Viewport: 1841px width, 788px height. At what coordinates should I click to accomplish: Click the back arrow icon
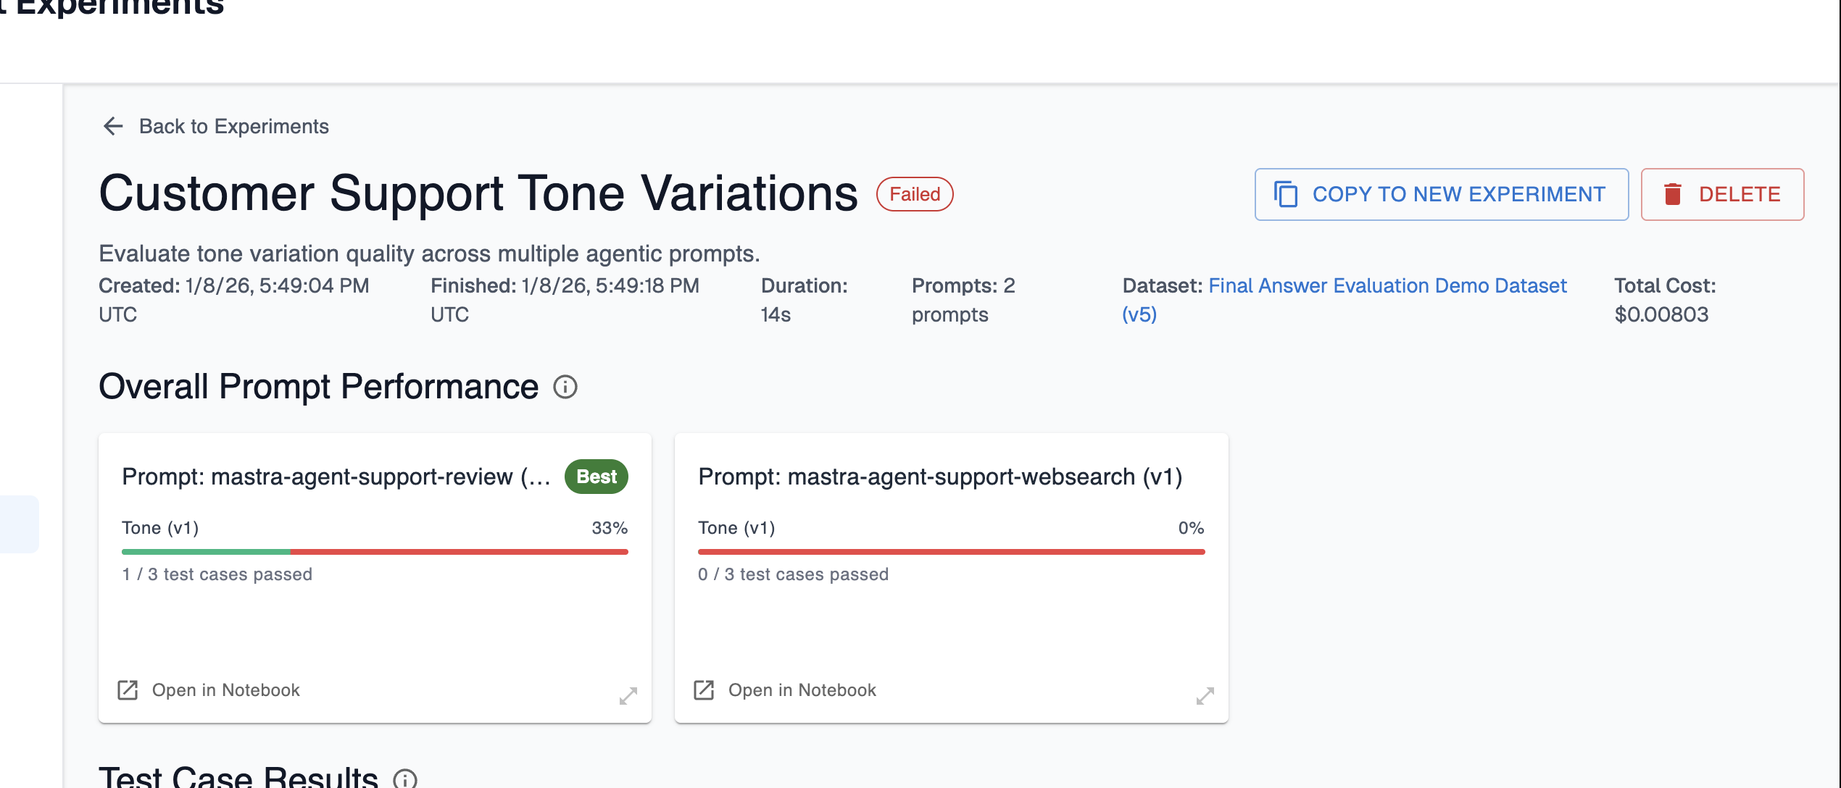[x=113, y=126]
